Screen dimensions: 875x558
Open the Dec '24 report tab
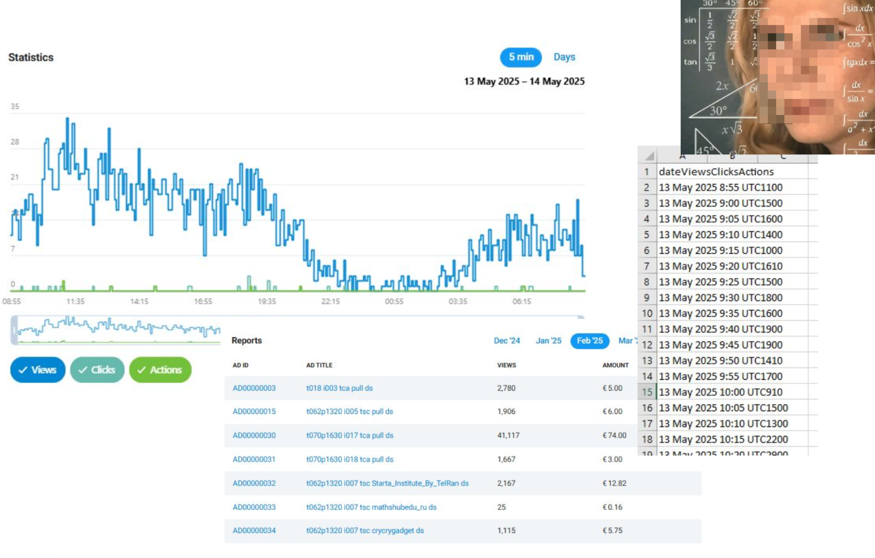pos(506,340)
